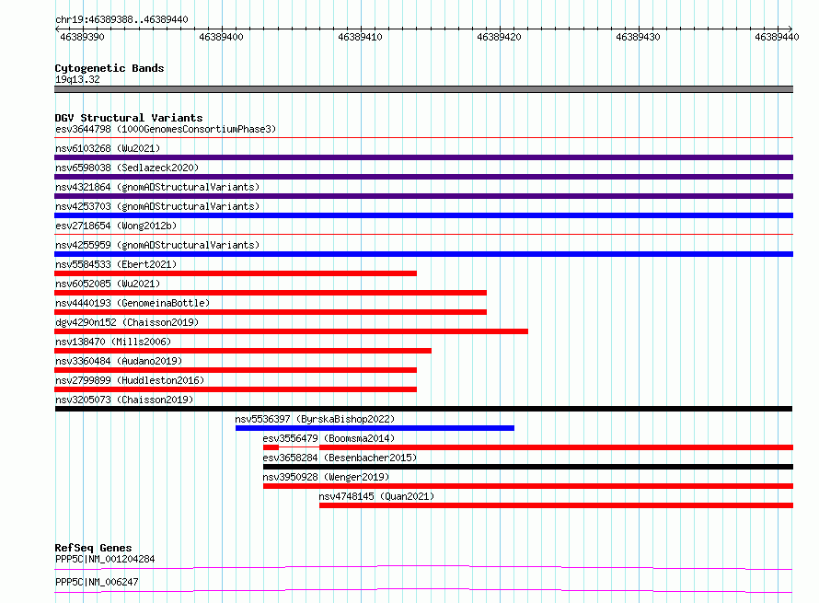Click the black bar under esv3658284

(528, 467)
